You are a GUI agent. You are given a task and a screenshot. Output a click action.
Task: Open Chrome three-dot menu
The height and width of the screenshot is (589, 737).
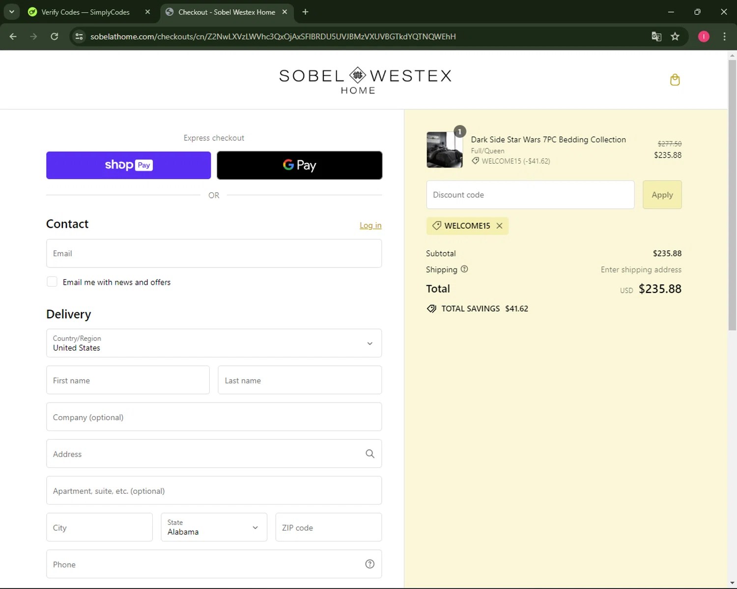(724, 36)
